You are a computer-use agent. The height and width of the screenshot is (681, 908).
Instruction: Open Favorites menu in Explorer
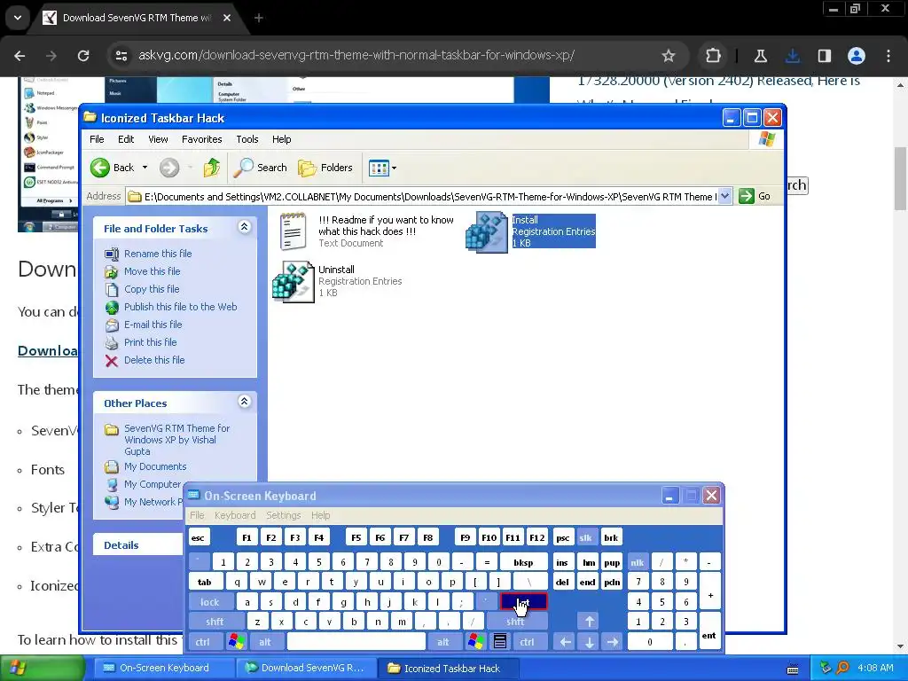[x=201, y=139]
